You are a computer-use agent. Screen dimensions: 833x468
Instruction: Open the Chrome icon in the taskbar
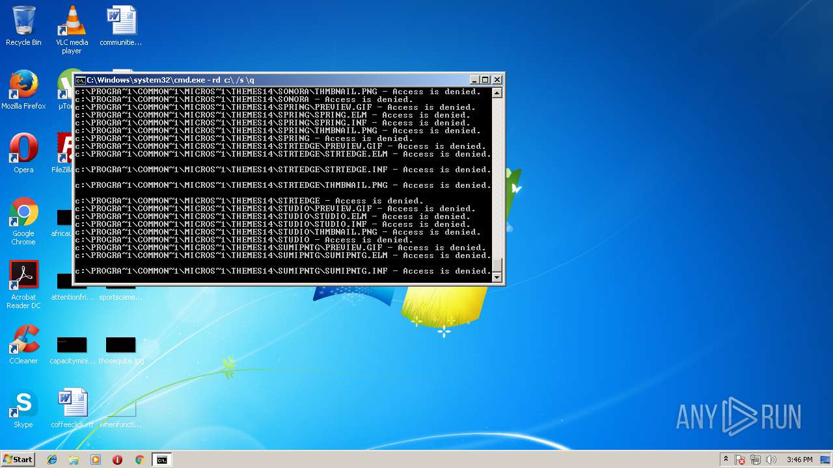point(139,460)
